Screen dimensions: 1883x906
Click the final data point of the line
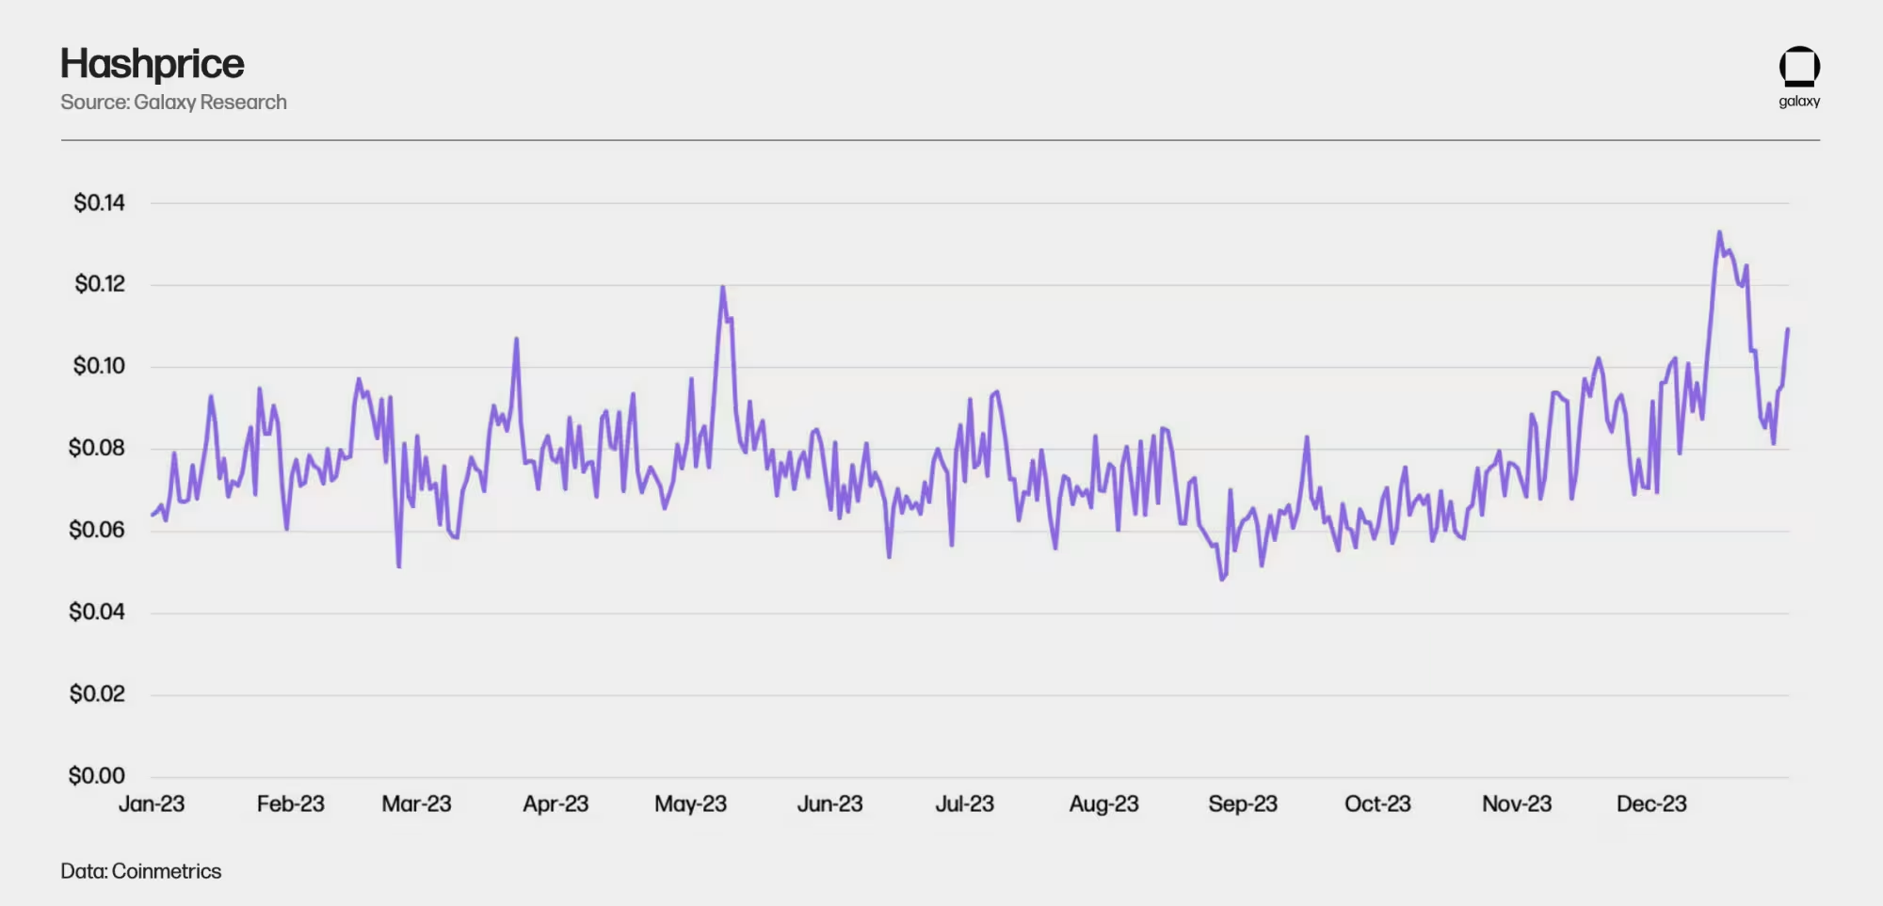pyautogui.click(x=1787, y=329)
